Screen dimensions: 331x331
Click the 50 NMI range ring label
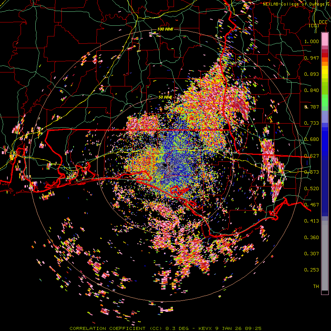point(165,97)
